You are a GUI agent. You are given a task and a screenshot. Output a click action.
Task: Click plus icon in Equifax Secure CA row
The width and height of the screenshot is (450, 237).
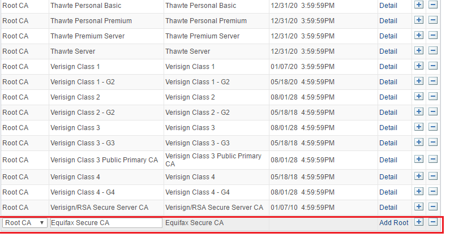[x=419, y=222]
